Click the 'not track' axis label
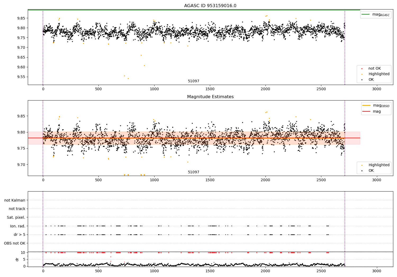The image size is (397, 277). point(17,209)
